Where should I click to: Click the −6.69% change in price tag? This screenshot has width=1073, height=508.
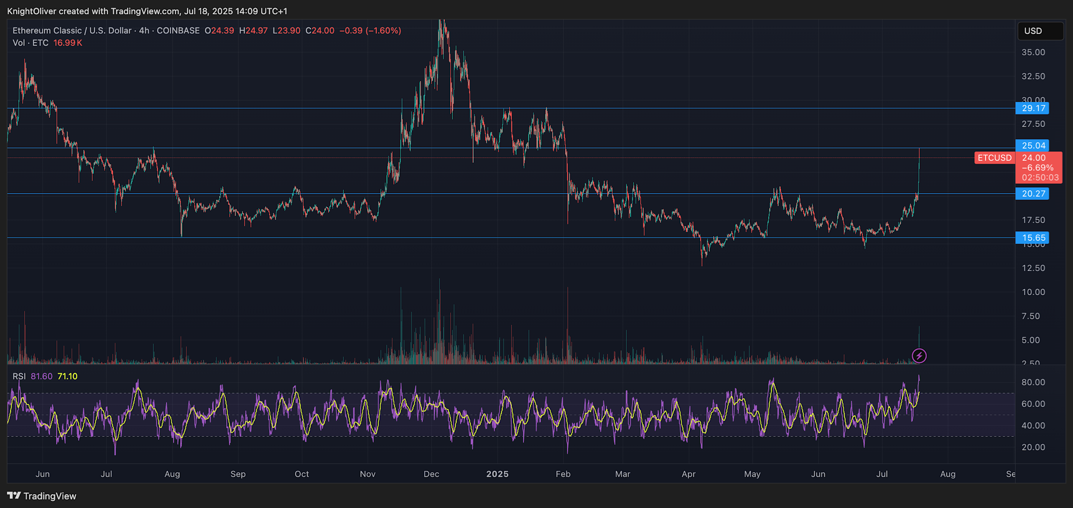click(x=1038, y=168)
